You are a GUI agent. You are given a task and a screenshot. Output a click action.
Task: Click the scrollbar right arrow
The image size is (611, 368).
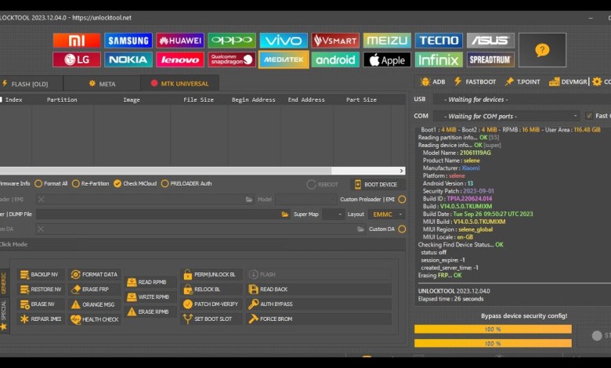(x=401, y=171)
